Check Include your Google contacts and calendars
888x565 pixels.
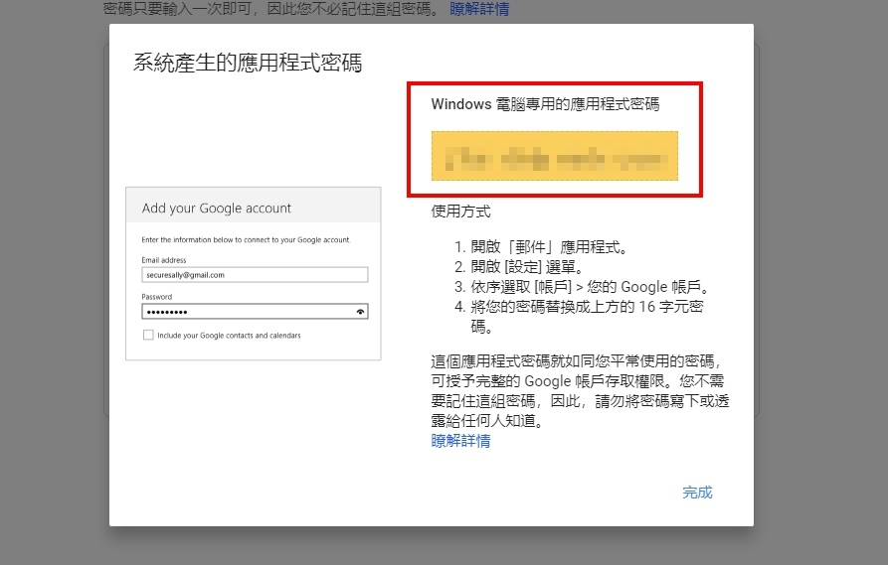click(x=148, y=335)
